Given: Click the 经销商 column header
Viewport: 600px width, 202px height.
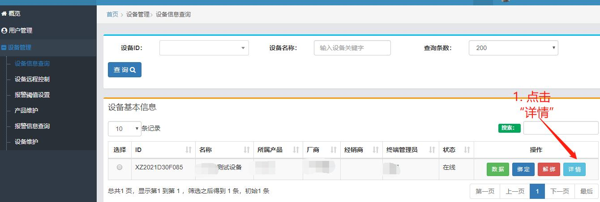Looking at the screenshot, I should [362, 150].
